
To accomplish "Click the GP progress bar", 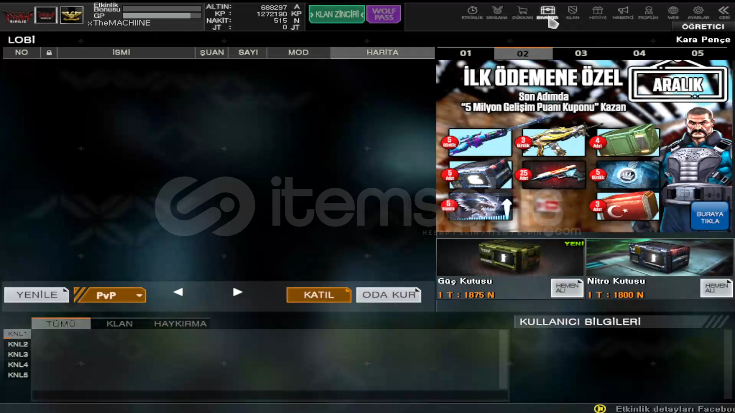I will click(x=162, y=16).
